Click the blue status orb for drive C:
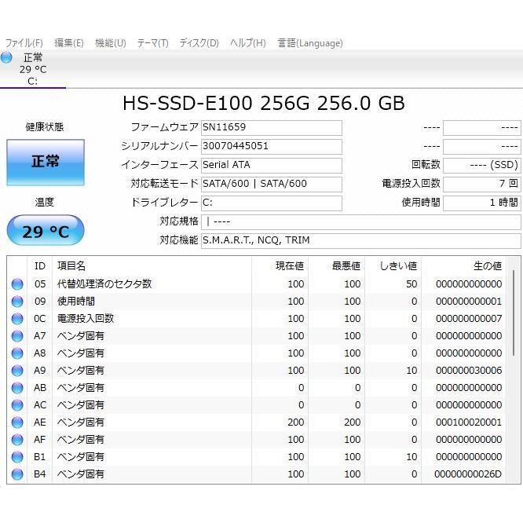523x523 pixels. 6,57
